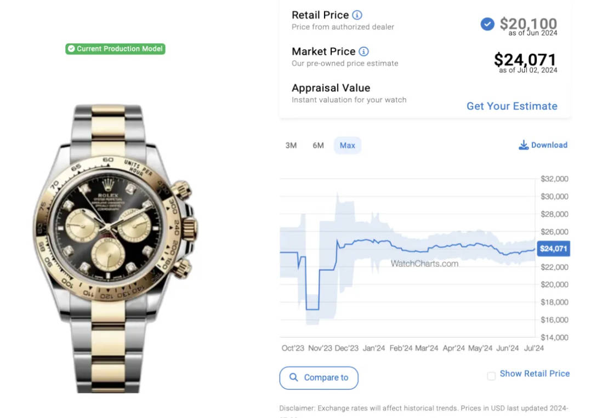Screen dimensions: 591x418
Task: Click the download arrow icon
Action: [524, 145]
